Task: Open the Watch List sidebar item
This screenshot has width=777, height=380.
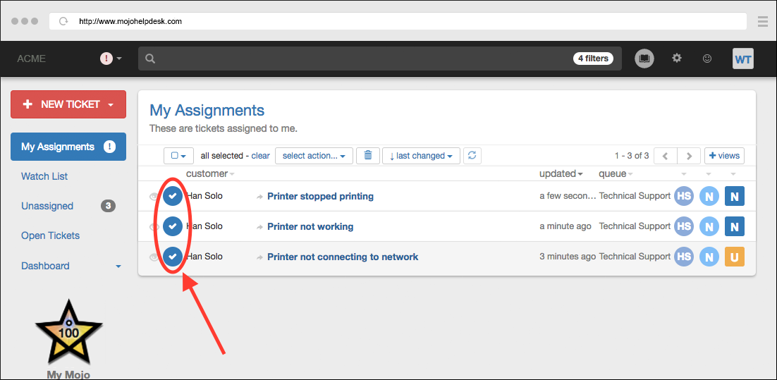Action: click(x=44, y=176)
